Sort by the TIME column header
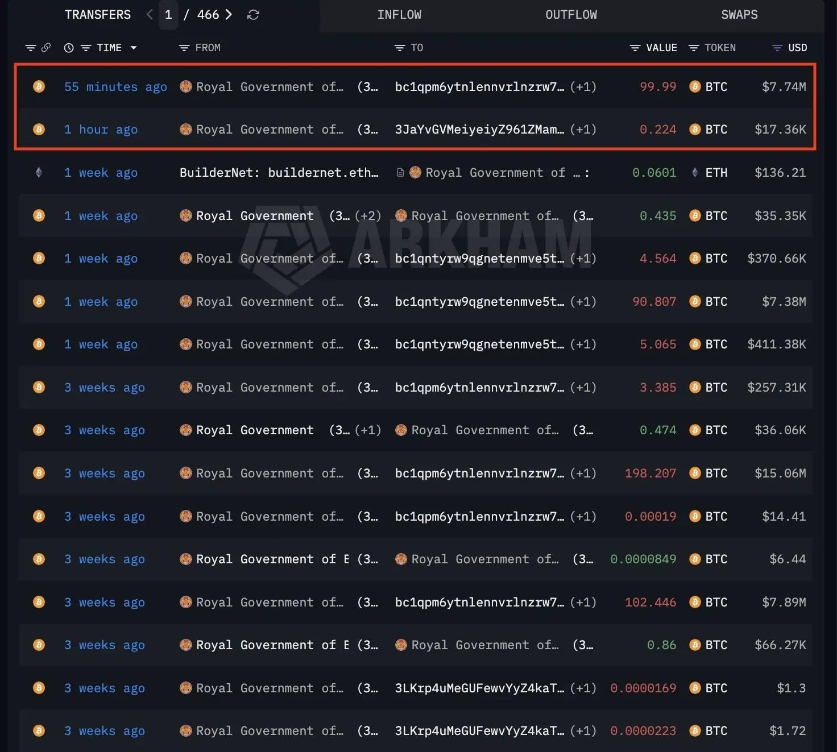Screen dimensions: 837x752 point(109,48)
